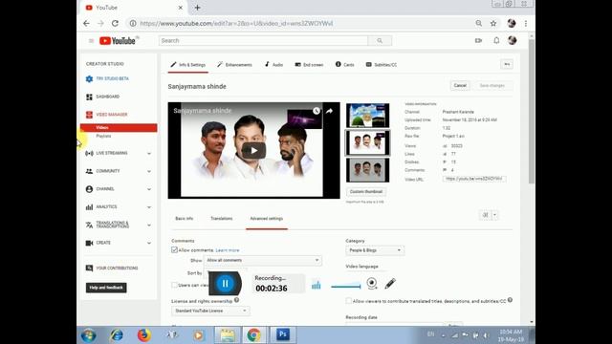View site information icon in address bar
Screen dimensions: 612x344
[133, 23]
